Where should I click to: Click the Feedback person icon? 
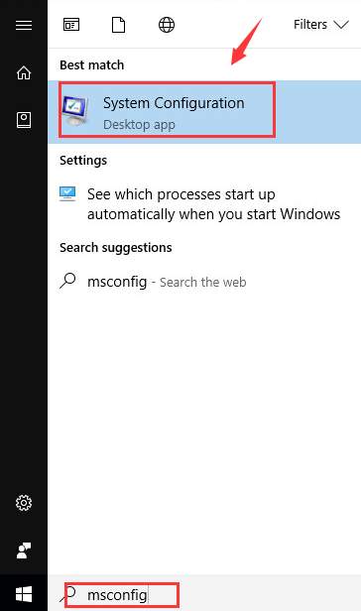coord(24,550)
